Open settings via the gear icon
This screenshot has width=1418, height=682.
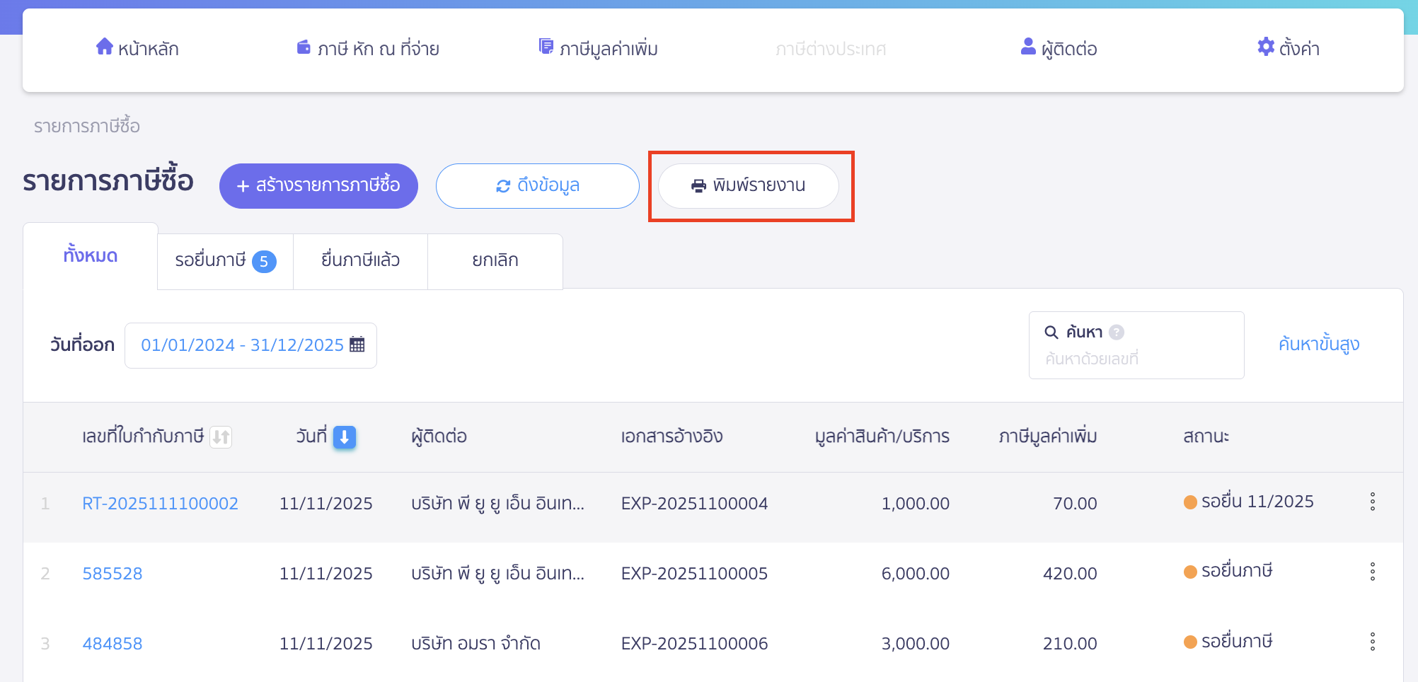1265,47
